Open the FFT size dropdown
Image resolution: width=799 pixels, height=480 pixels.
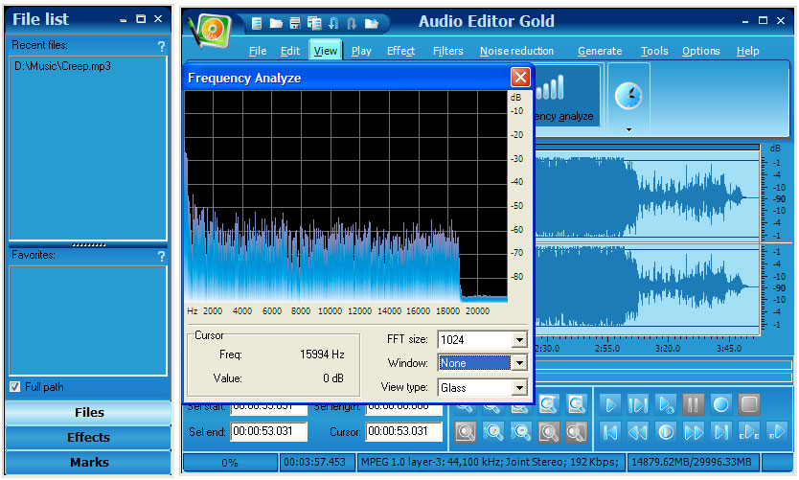[x=519, y=339]
